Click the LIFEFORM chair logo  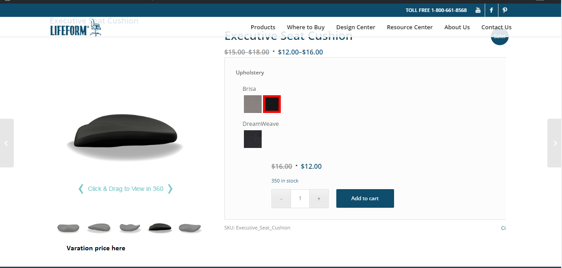pyautogui.click(x=76, y=28)
